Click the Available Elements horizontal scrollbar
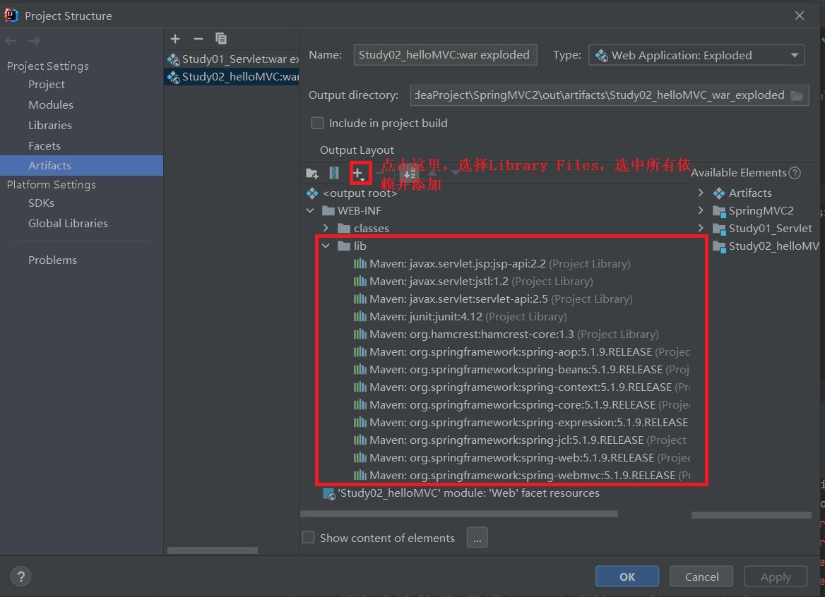 (752, 515)
